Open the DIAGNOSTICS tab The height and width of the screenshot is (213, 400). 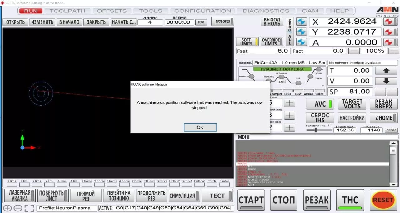[x=266, y=11]
